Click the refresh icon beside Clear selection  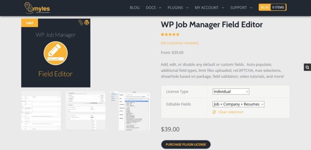pyautogui.click(x=214, y=112)
